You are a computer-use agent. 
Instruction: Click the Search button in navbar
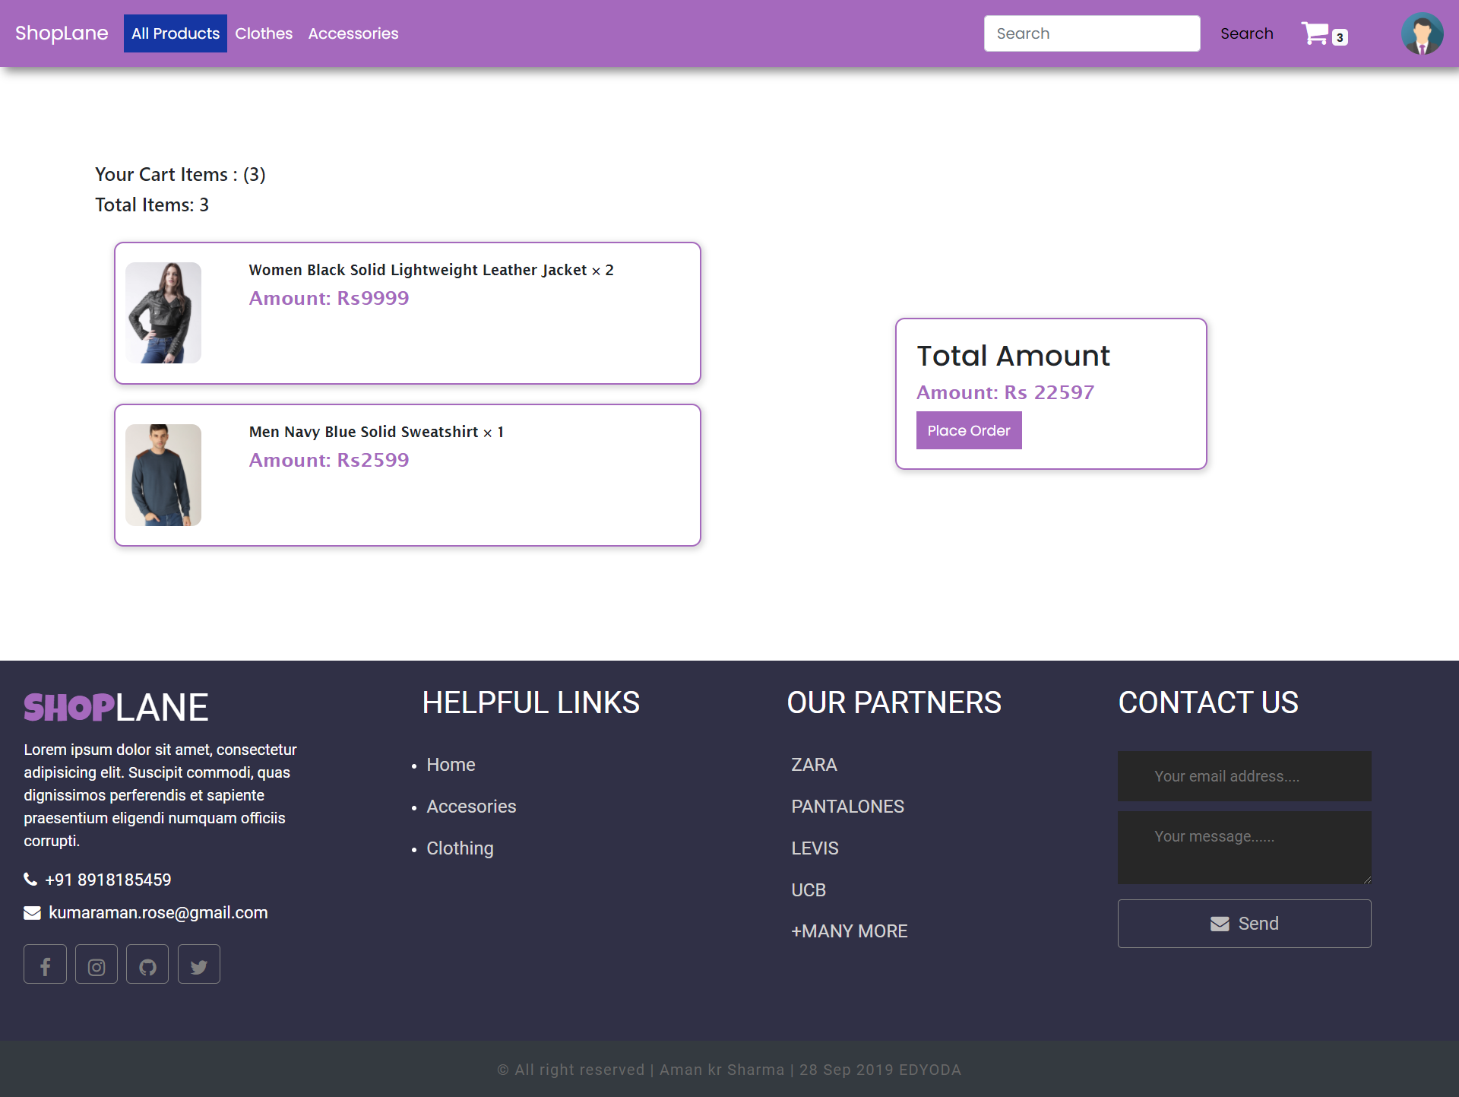click(1246, 33)
